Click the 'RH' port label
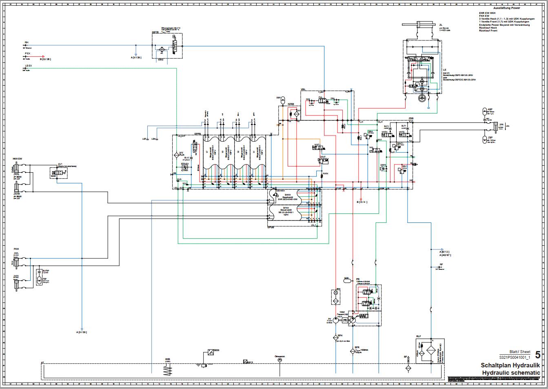The width and height of the screenshot is (548, 389). click(27, 42)
